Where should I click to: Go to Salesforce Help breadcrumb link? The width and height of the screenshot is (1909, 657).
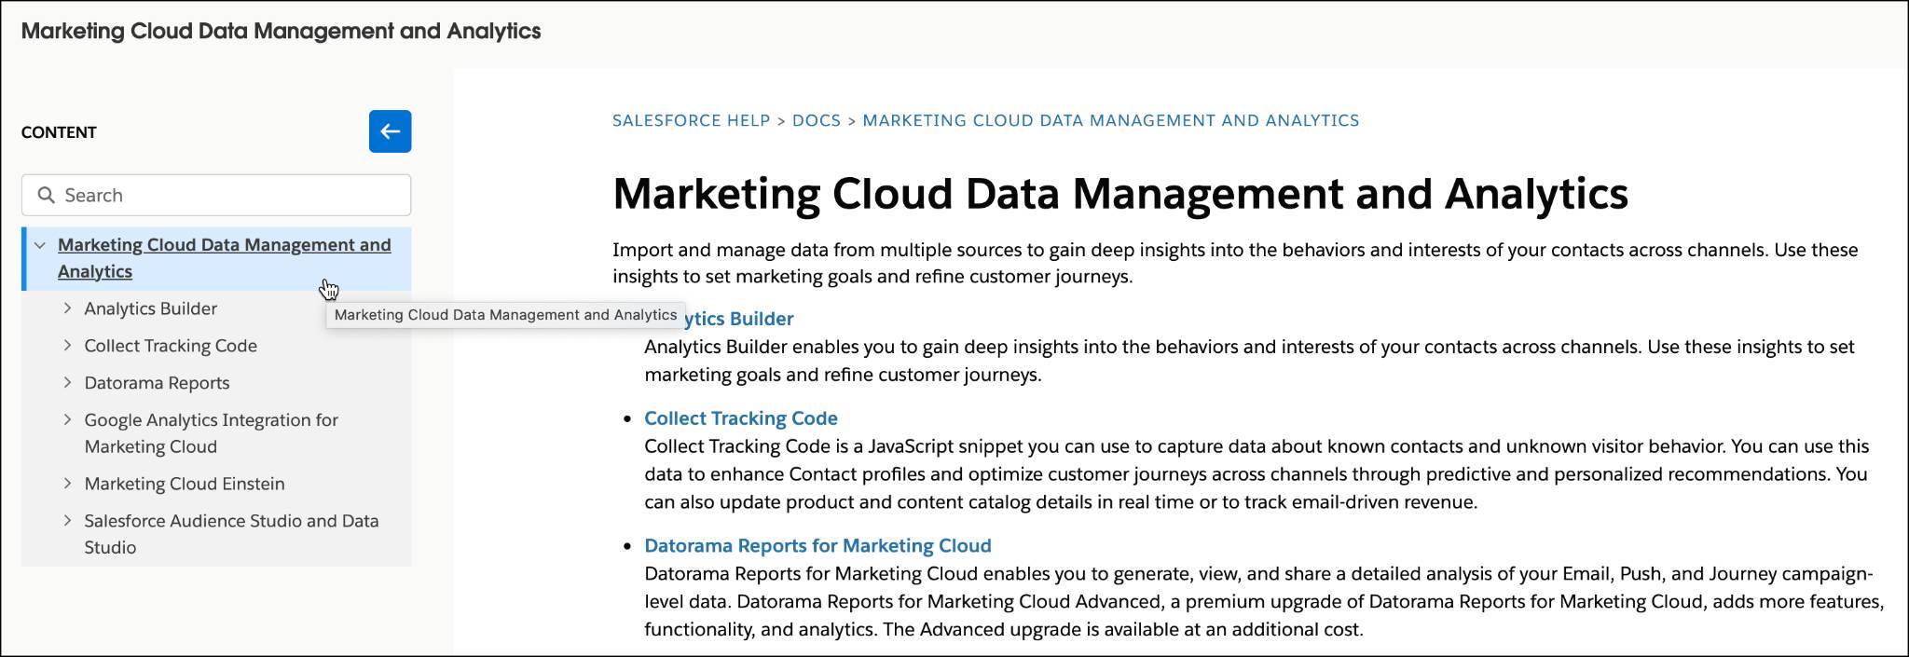click(x=691, y=120)
